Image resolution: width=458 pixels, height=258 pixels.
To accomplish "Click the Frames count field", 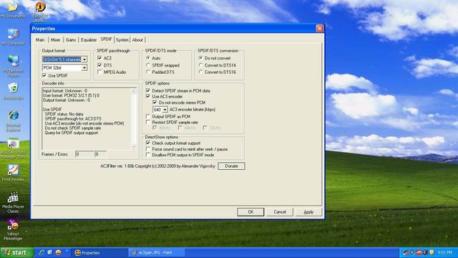I will click(84, 154).
